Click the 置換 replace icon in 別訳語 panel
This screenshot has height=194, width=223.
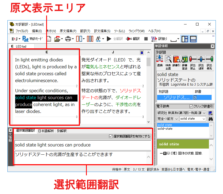pyautogui.click(x=160, y=59)
